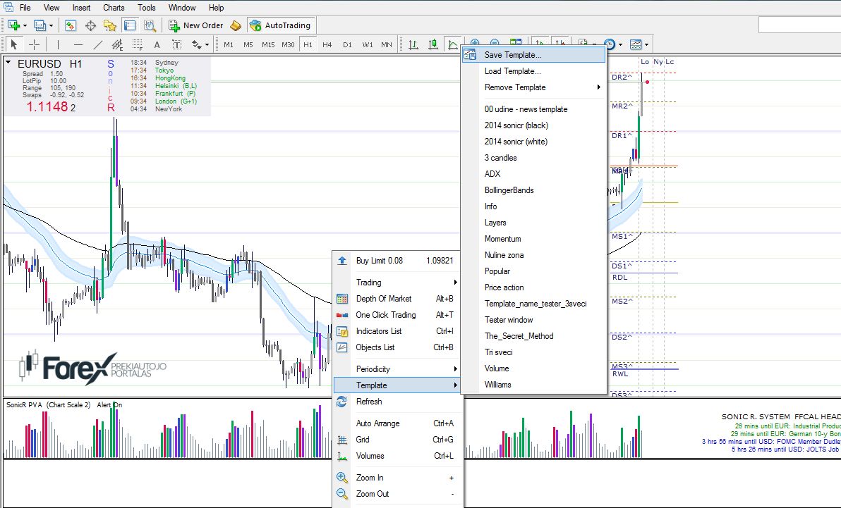
Task: Click the Profiles toolbar icon
Action: 40,25
